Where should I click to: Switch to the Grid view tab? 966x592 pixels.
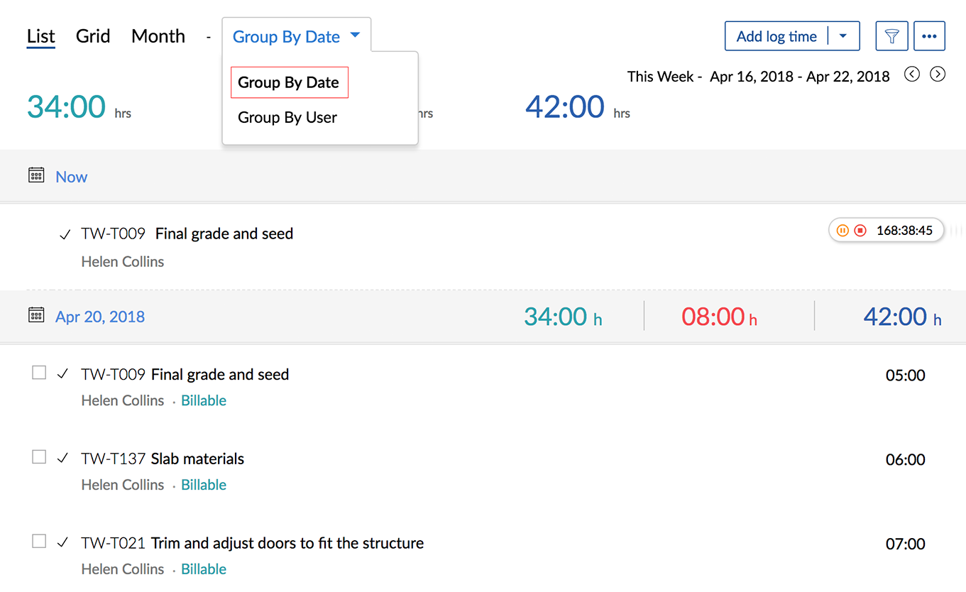click(93, 36)
